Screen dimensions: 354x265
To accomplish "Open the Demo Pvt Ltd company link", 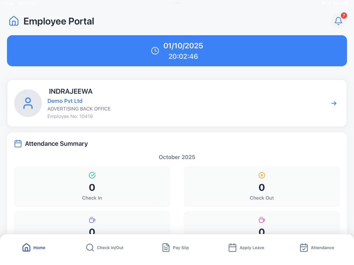I will (65, 101).
